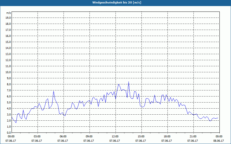Click the "17,0" y-axis label

[8, 30]
